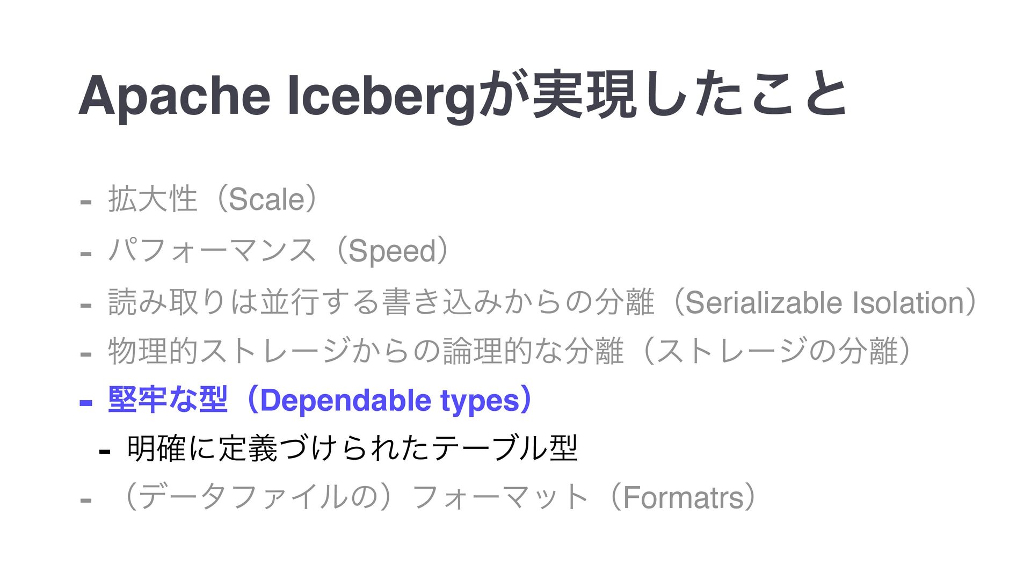The image size is (1031, 580).
Task: Click the black dash before '明確に定義'
Action: point(105,451)
